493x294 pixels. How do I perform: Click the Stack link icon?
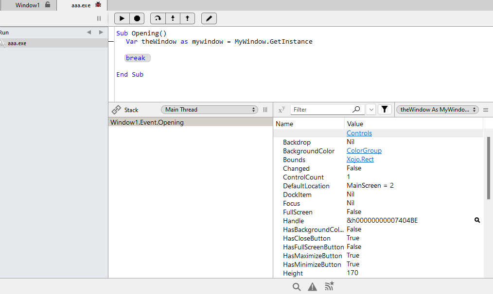click(116, 110)
